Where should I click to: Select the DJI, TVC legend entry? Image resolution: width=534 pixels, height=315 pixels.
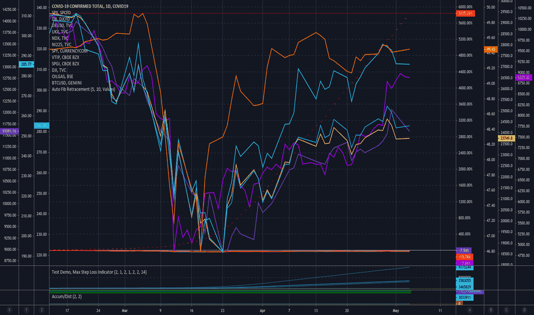tap(59, 70)
